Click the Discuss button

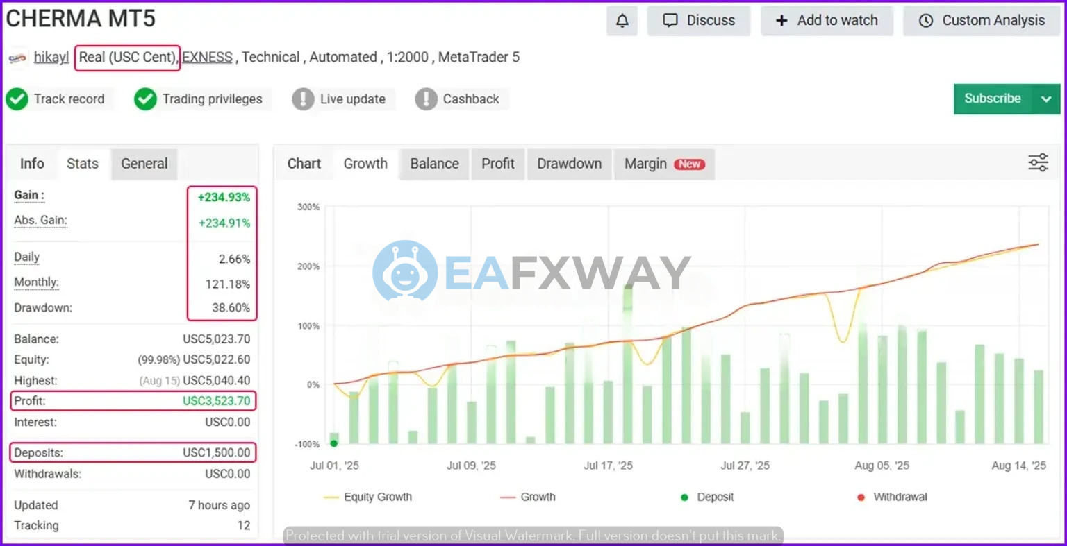pyautogui.click(x=699, y=21)
